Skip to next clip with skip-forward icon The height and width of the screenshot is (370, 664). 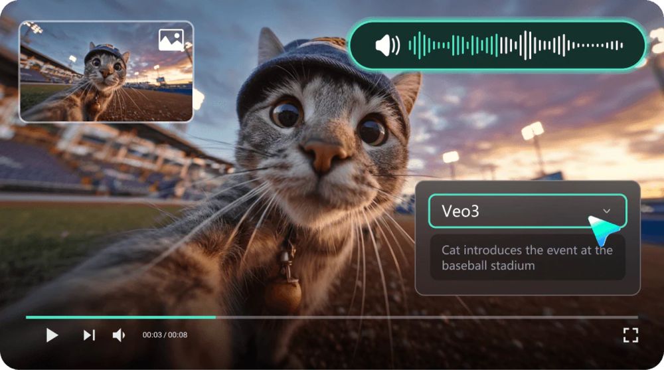89,335
